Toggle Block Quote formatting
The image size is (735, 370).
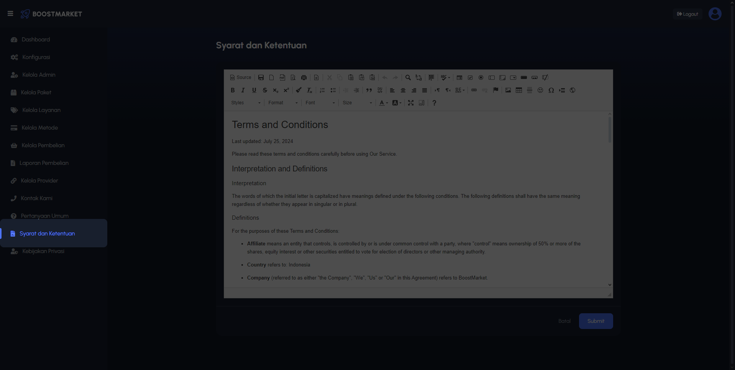[369, 90]
